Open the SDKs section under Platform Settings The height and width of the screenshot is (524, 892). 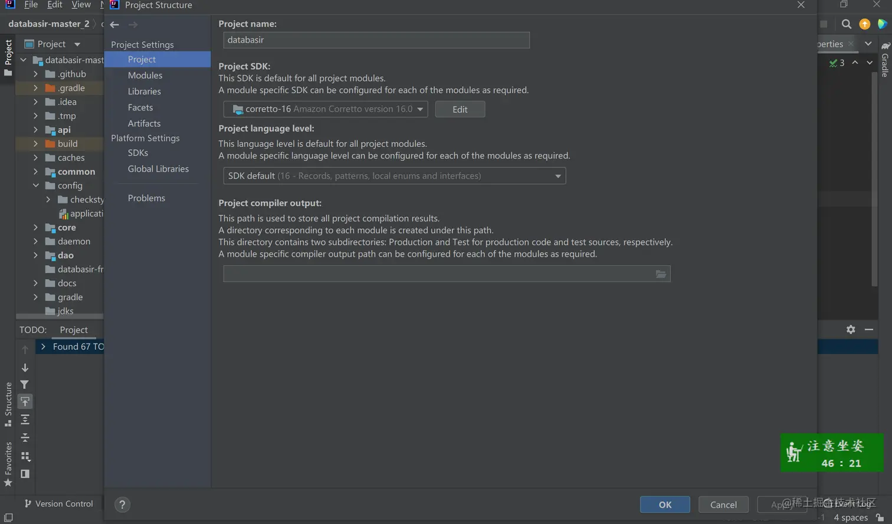138,153
